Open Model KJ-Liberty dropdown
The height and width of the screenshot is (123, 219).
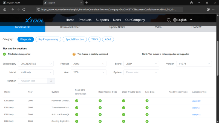tap(36, 72)
